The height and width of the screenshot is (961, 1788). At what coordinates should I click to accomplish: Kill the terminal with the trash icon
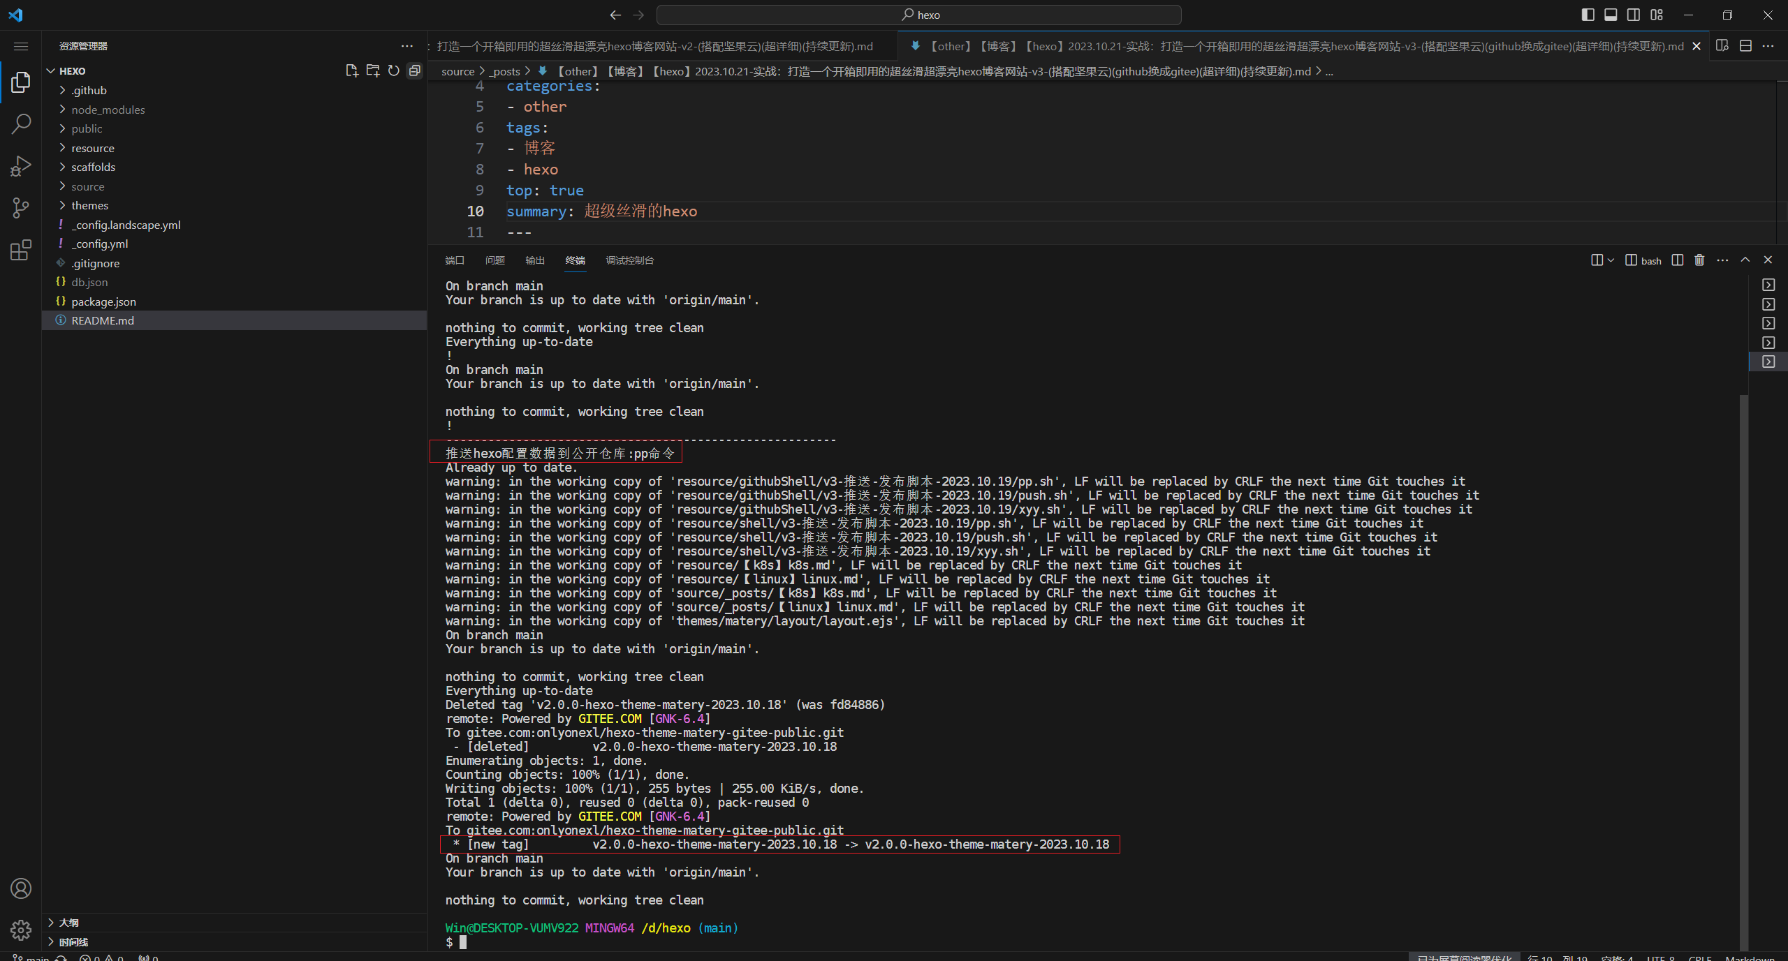(1699, 260)
